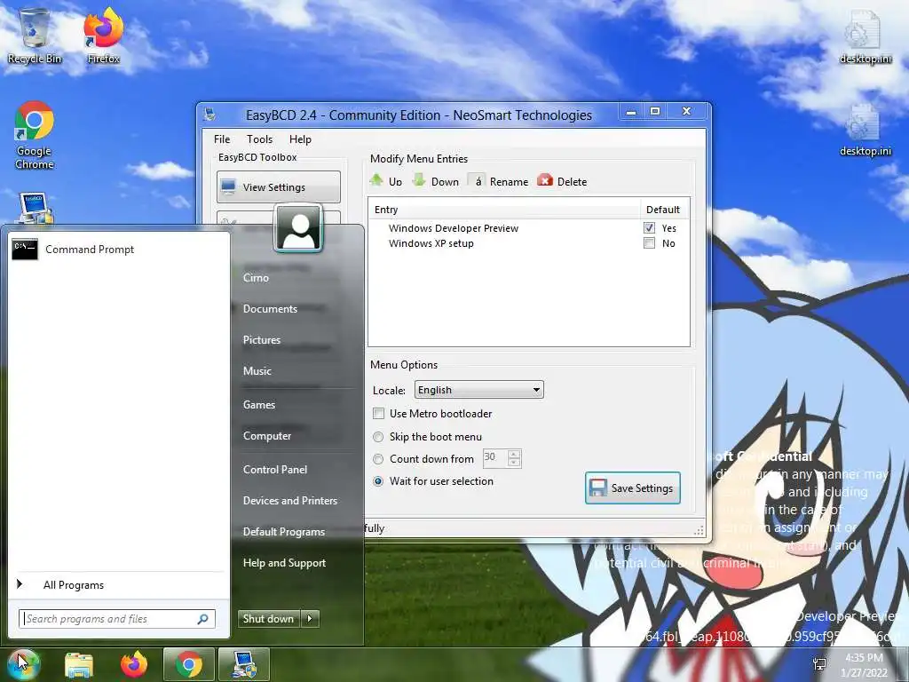Select Wait for user selection option
This screenshot has height=682, width=909.
point(378,481)
